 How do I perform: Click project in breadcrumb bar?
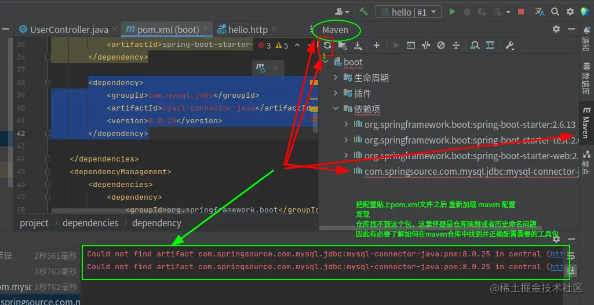(x=34, y=223)
